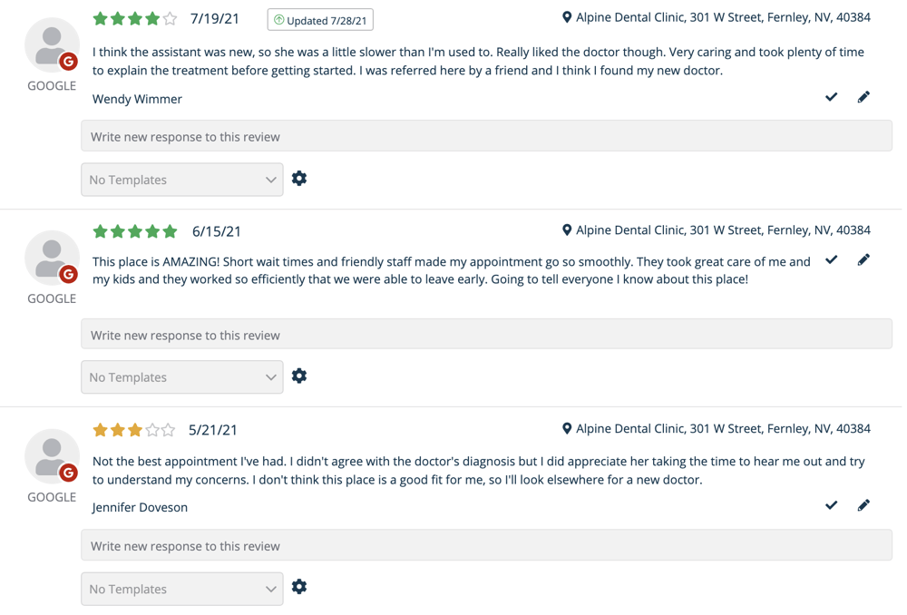
Task: Open template settings gear for 5/21/21 review
Action: pyautogui.click(x=299, y=587)
